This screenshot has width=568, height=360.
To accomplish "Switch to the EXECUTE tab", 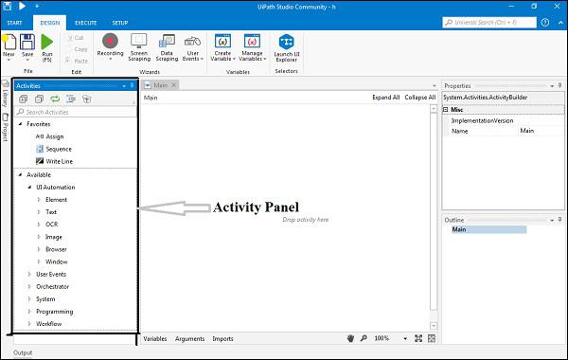I will point(85,23).
